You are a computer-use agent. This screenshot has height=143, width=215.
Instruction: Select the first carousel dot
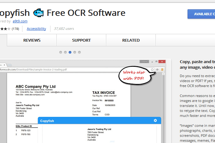(61, 52)
